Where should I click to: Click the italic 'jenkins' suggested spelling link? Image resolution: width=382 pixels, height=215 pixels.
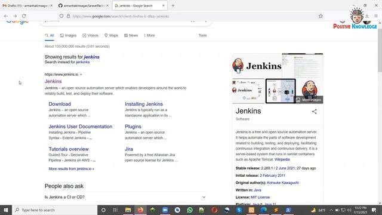point(91,57)
